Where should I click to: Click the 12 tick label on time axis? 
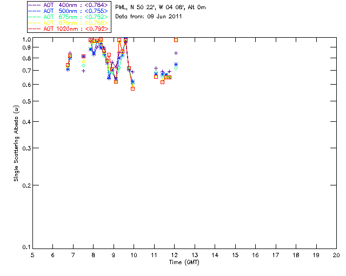click(175, 254)
